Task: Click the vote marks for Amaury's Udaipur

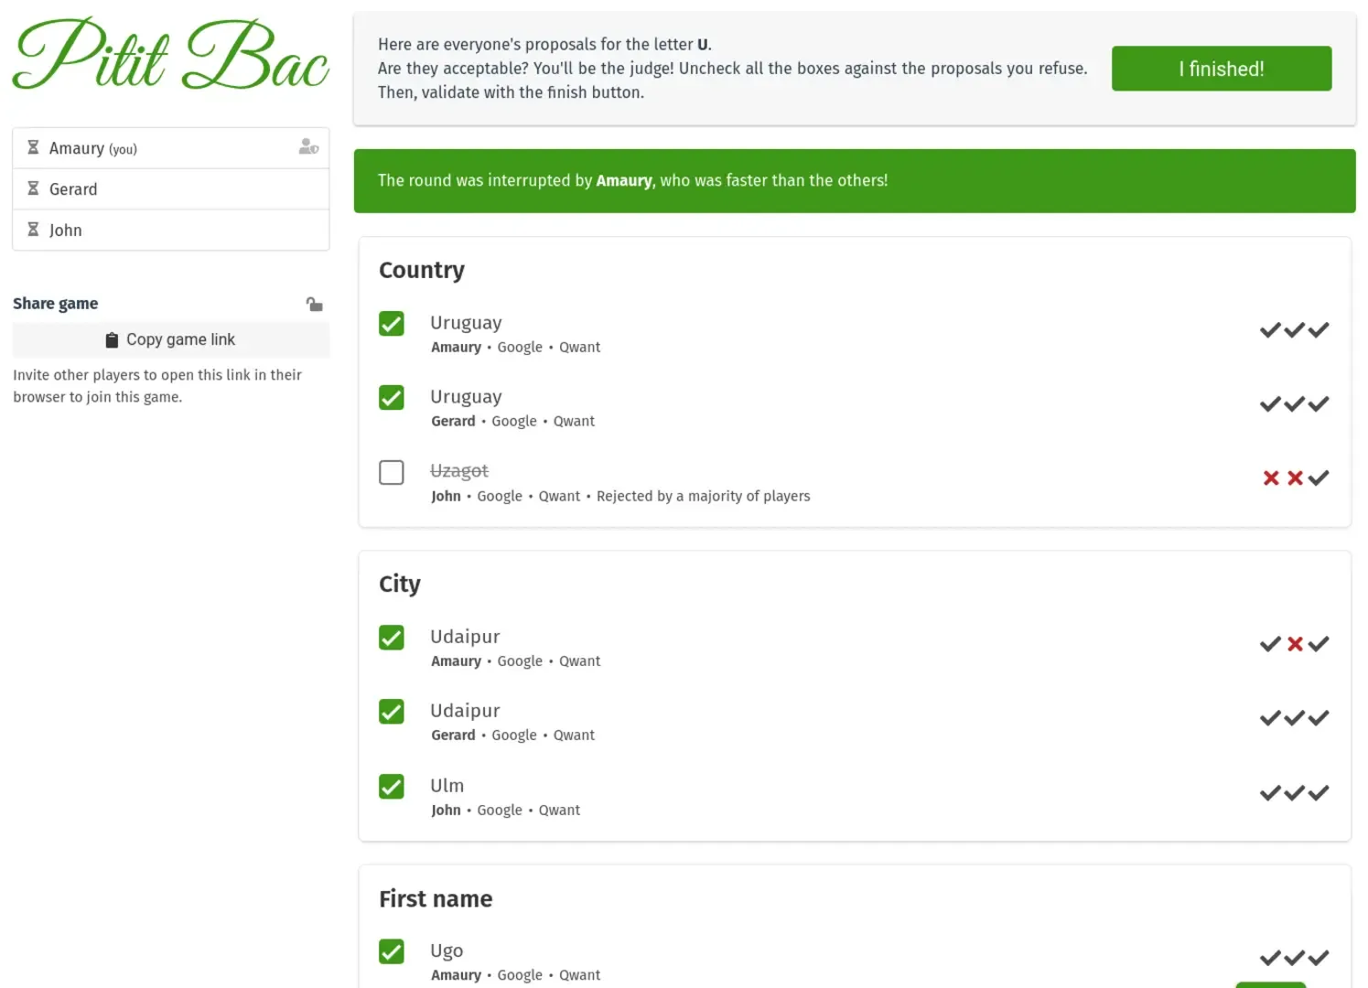Action: point(1294,644)
